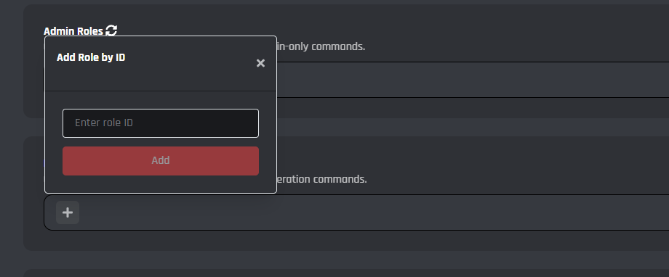Dismiss the role dialog using the X icon
This screenshot has width=669, height=277.
pyautogui.click(x=260, y=63)
